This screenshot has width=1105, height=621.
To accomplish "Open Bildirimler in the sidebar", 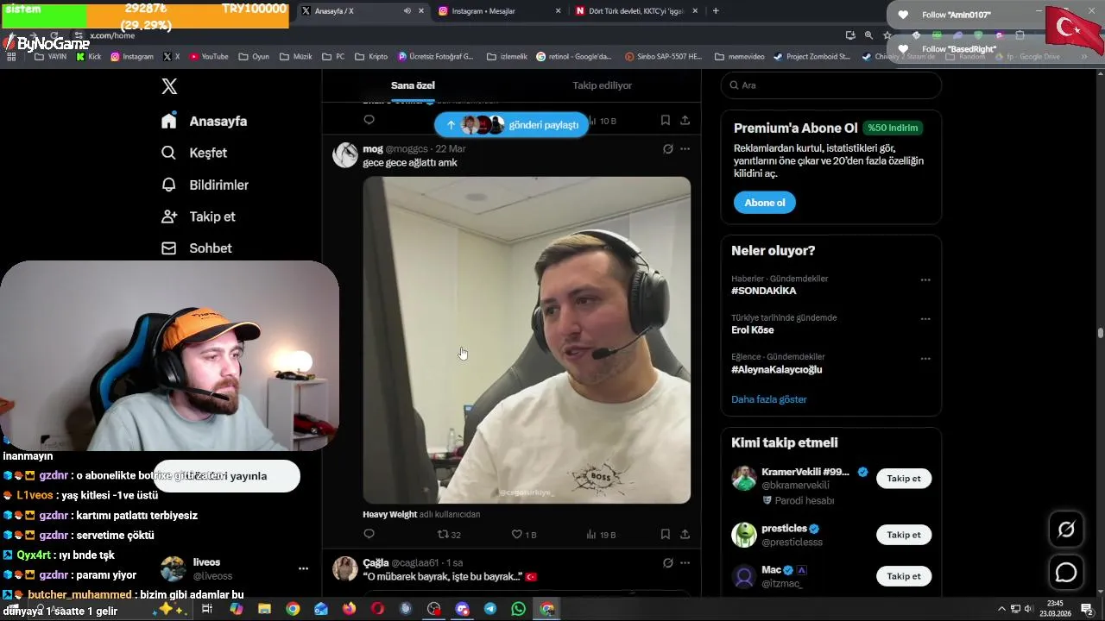I will [205, 185].
